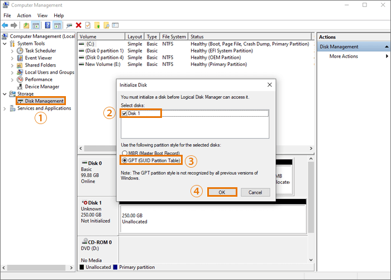Click the Computer Management root icon
This screenshot has width=391, height=280.
[4, 36]
